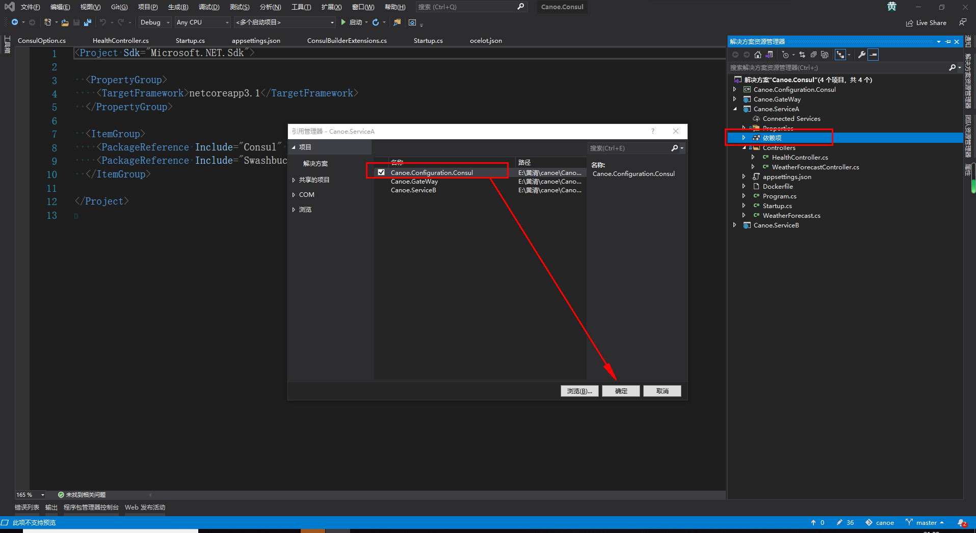Click the Navigate Backward toolbar arrow
Screen dimensions: 976x533
[x=15, y=22]
